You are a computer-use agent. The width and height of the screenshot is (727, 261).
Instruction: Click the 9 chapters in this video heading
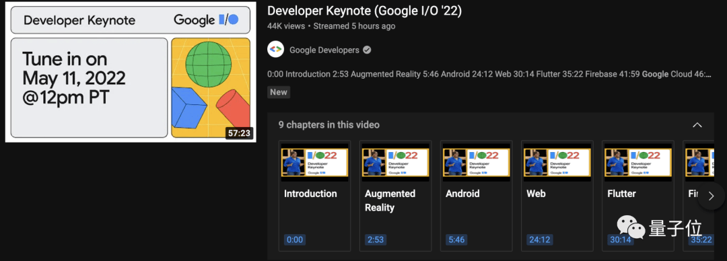[x=328, y=124]
